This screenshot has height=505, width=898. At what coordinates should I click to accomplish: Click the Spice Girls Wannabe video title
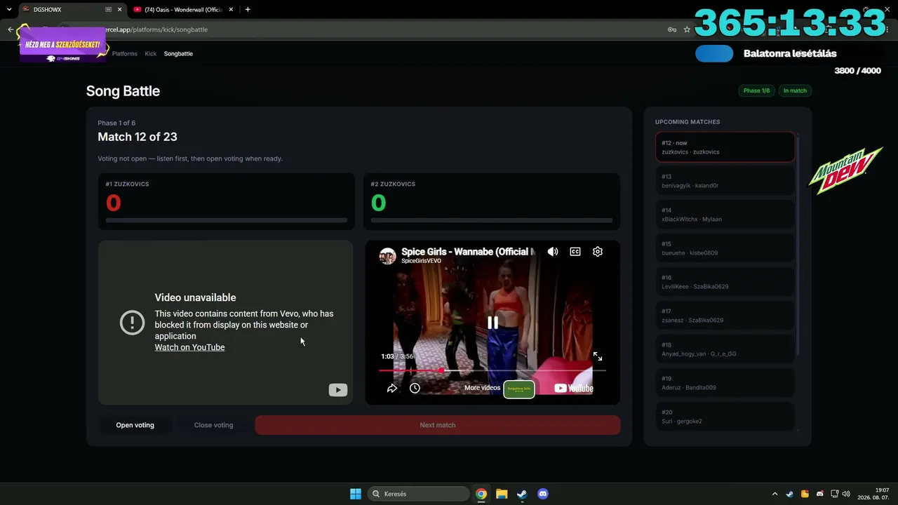coord(468,251)
